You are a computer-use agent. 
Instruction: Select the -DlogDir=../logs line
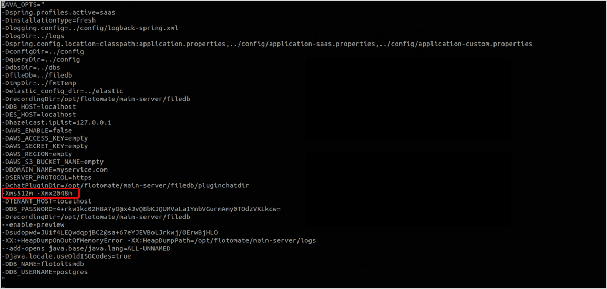[33, 36]
